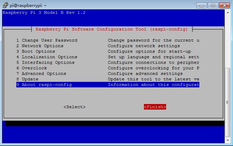Click the red <Finish> button
The width and height of the screenshot is (233, 146).
pos(155,107)
